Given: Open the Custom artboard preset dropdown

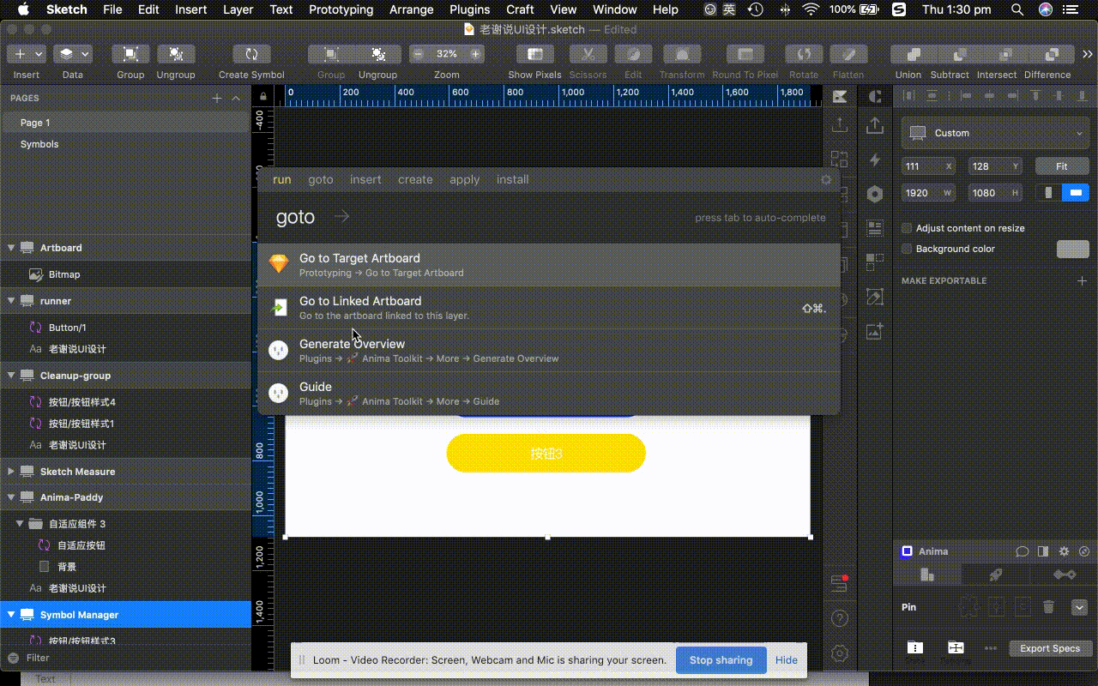Looking at the screenshot, I should [995, 133].
